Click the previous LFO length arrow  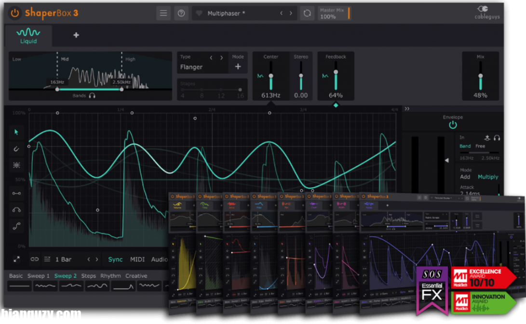pos(89,259)
